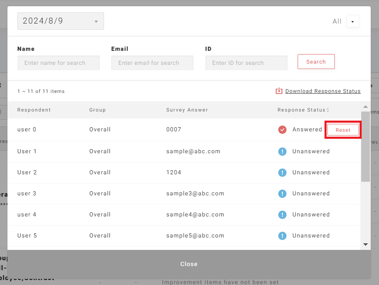379x285 pixels.
Task: Open the All filter dropdown arrow
Action: tap(353, 21)
